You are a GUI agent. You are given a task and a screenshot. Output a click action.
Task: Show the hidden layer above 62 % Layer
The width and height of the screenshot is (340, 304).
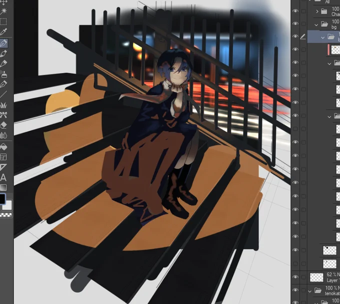[x=295, y=263]
